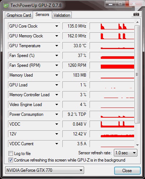Switch to the Validation tab
Screen dimensions: 145x179
click(62, 15)
